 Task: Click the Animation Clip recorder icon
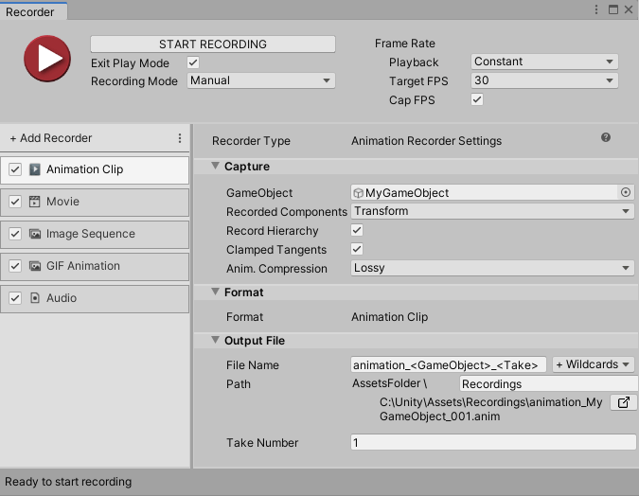pyautogui.click(x=35, y=169)
